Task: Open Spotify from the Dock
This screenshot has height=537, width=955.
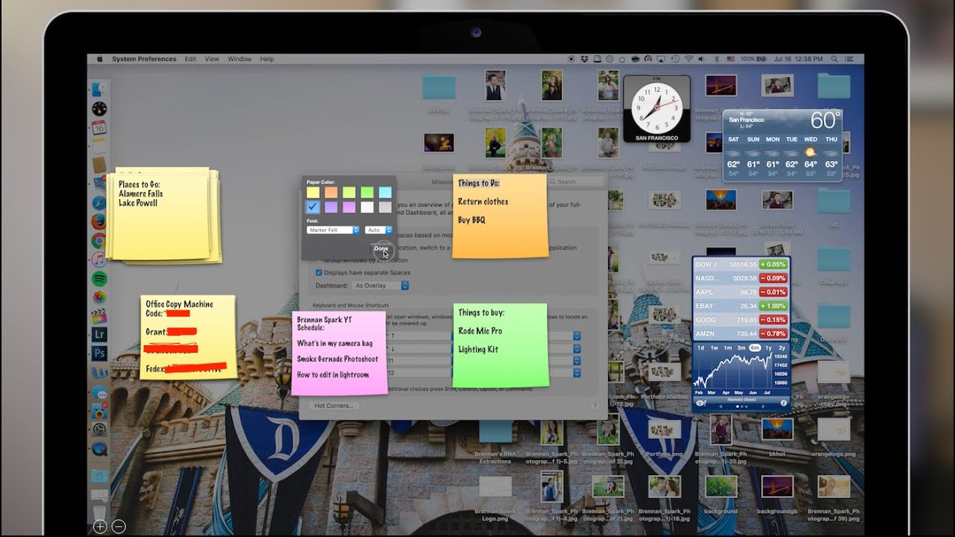Action: [x=99, y=278]
